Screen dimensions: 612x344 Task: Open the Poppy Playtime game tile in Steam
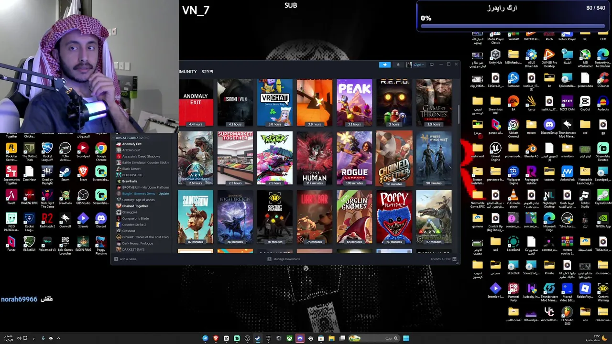[394, 217]
